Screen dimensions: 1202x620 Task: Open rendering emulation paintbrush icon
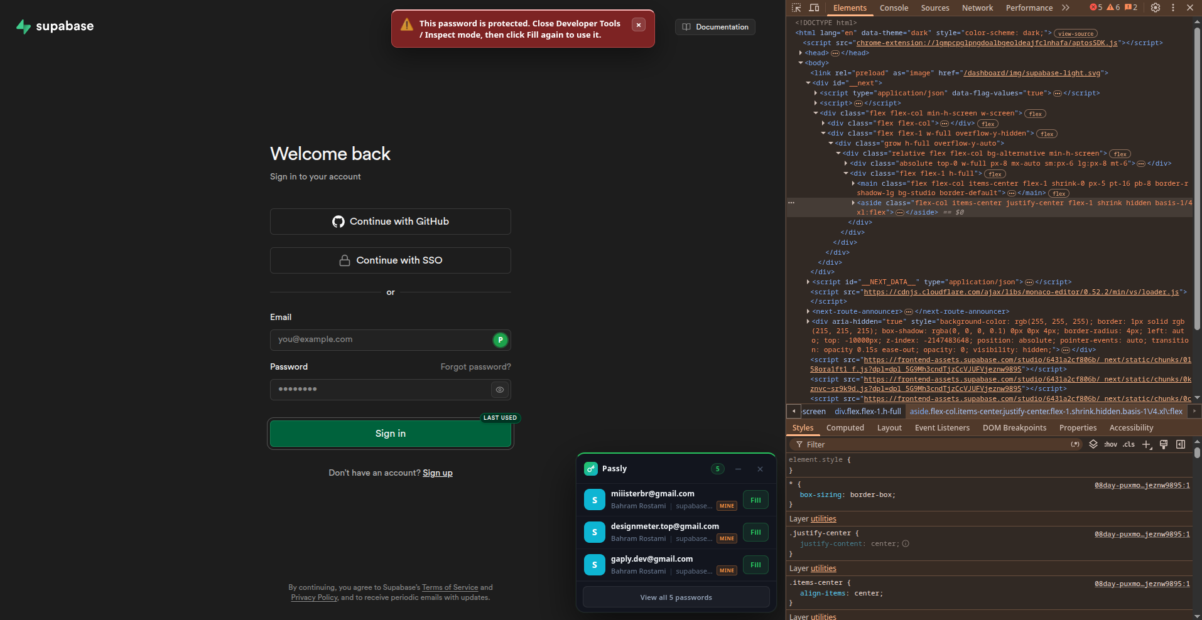[1164, 444]
